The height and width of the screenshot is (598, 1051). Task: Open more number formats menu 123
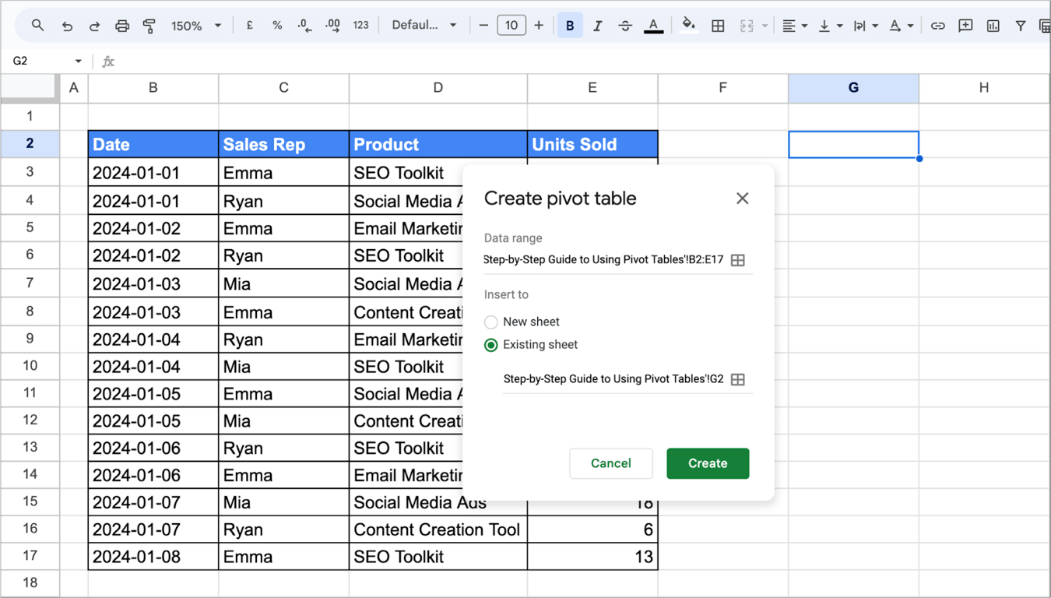pyautogui.click(x=360, y=26)
